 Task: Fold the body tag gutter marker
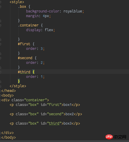click(x=1, y=95)
